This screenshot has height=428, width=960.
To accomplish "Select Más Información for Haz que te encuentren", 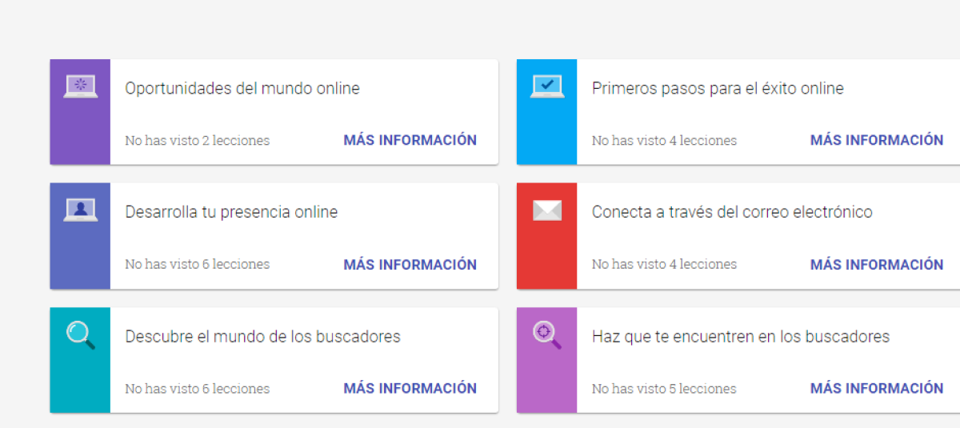I will (877, 388).
